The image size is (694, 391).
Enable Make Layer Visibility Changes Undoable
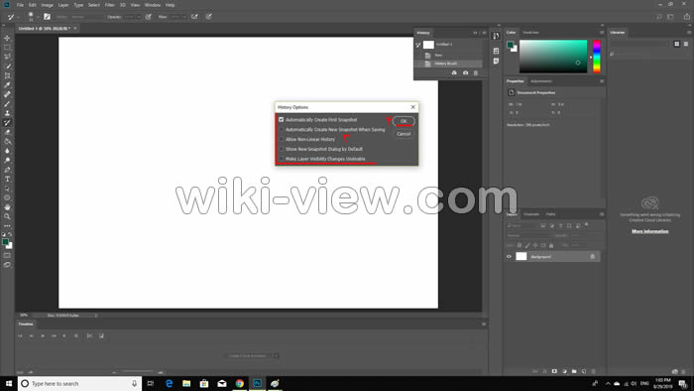[281, 159]
